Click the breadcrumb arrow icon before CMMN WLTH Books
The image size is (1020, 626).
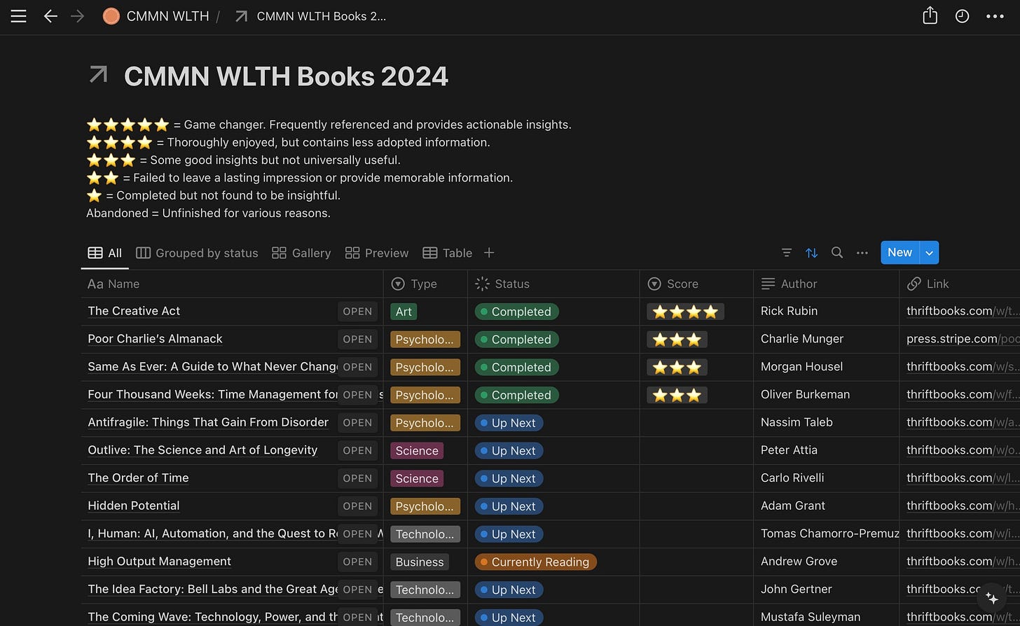[x=241, y=16]
